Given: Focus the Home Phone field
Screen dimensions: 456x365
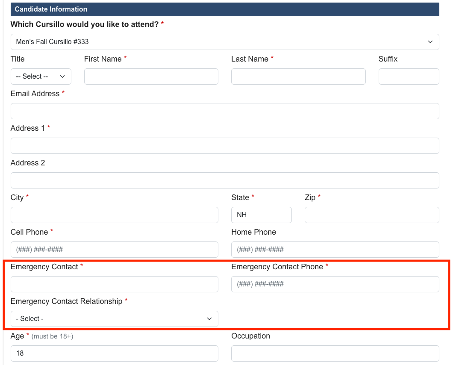Looking at the screenshot, I should [x=335, y=250].
